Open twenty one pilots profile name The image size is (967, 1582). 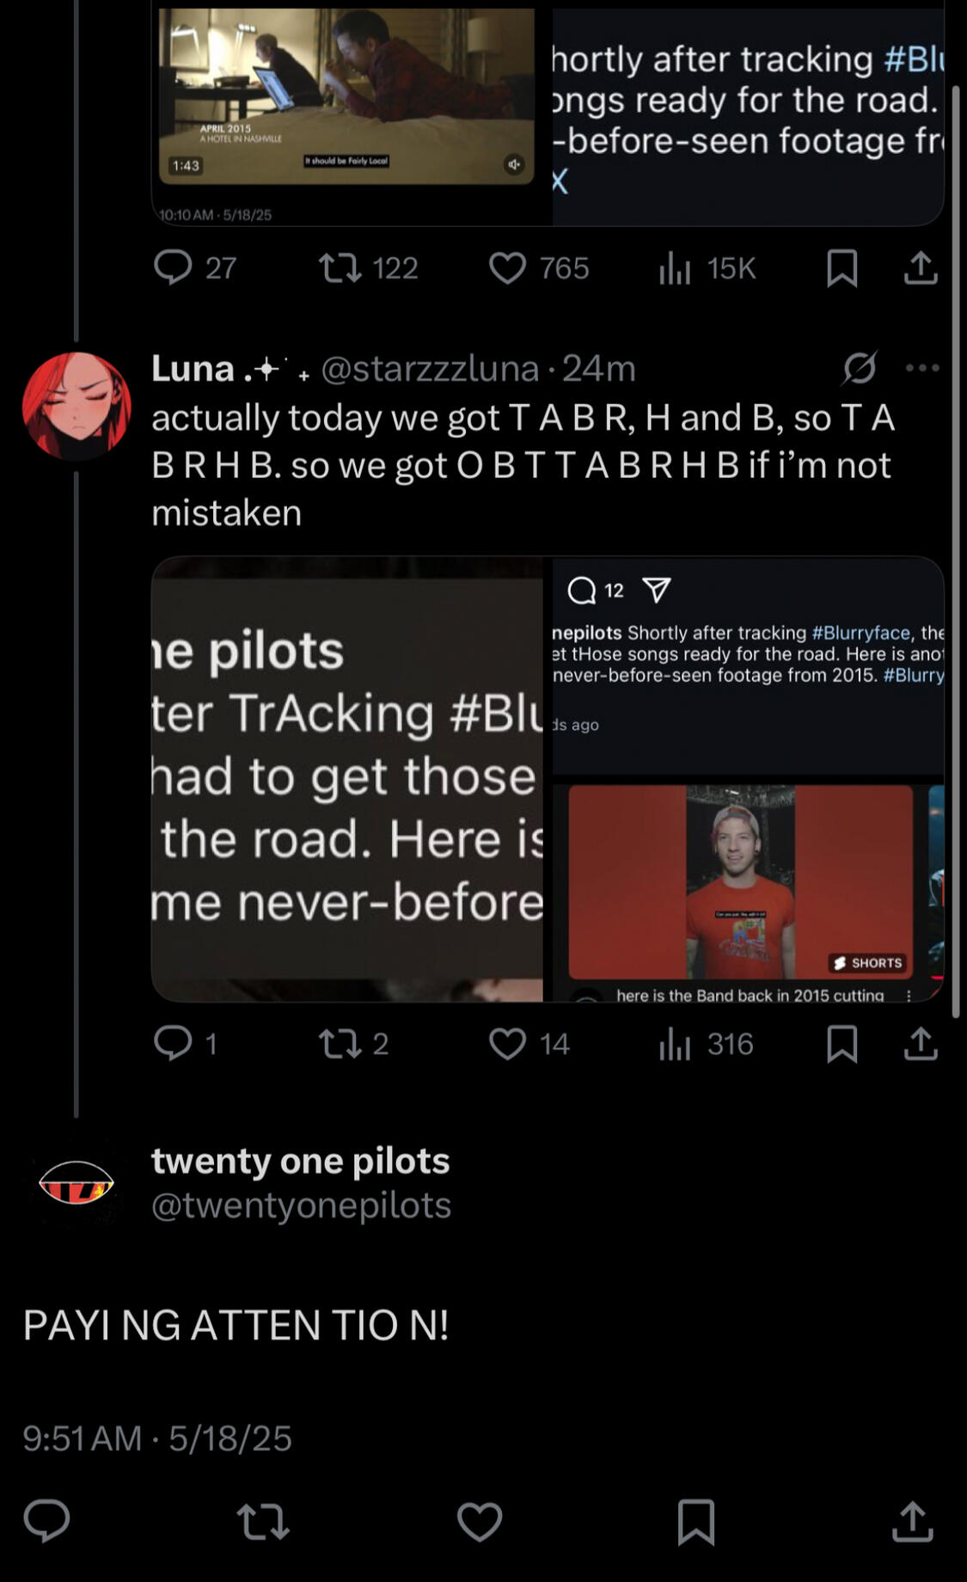301,1161
